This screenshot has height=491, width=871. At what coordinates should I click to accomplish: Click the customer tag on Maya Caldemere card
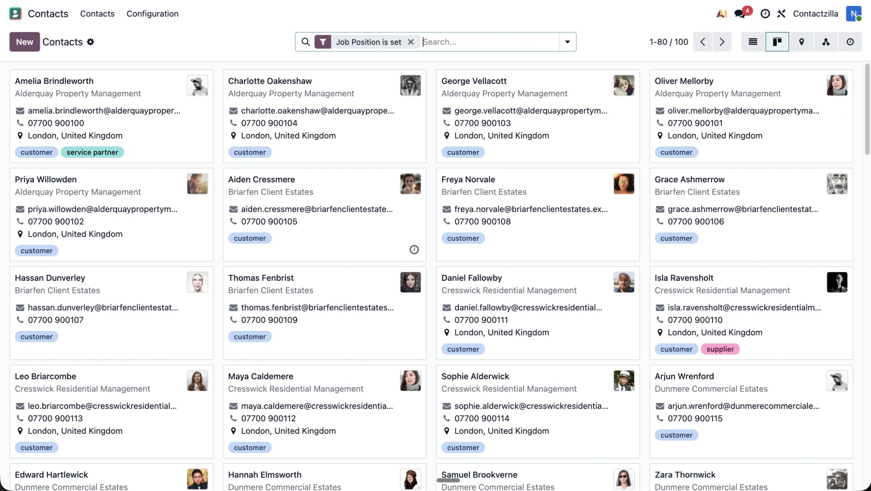250,448
